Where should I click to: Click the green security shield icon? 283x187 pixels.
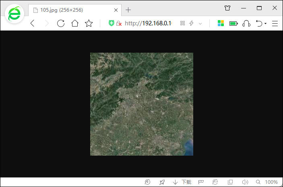112,23
